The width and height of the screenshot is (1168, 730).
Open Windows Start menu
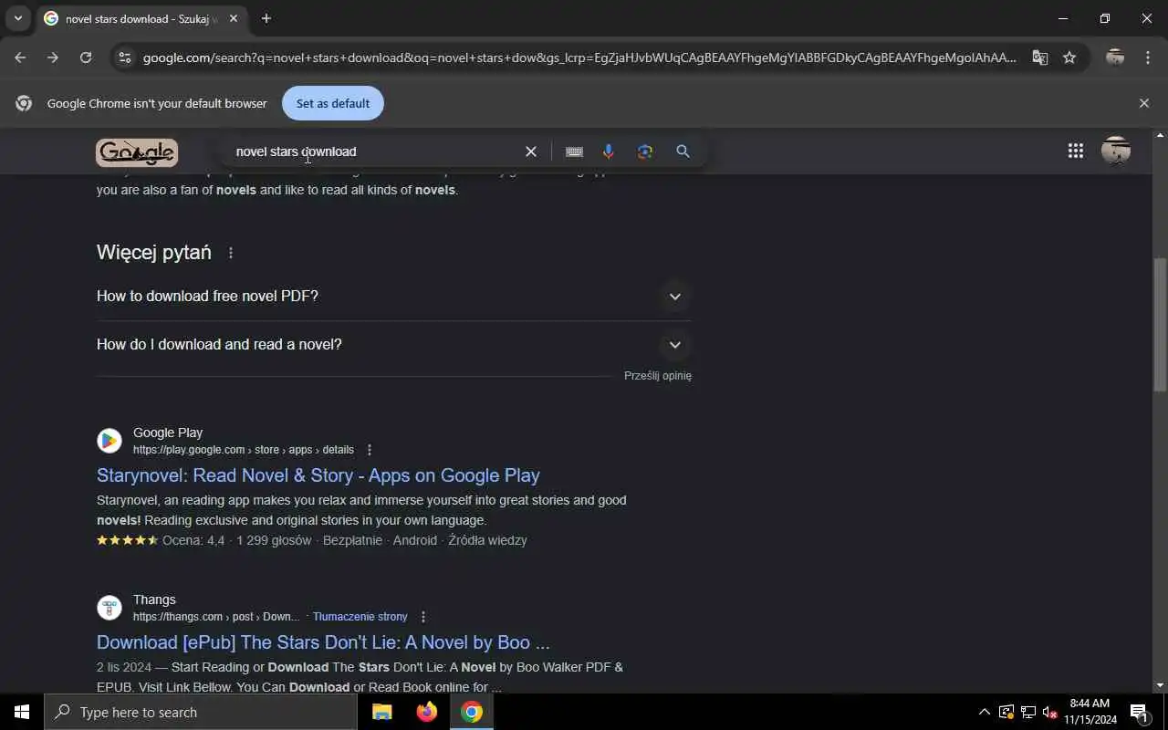[22, 712]
